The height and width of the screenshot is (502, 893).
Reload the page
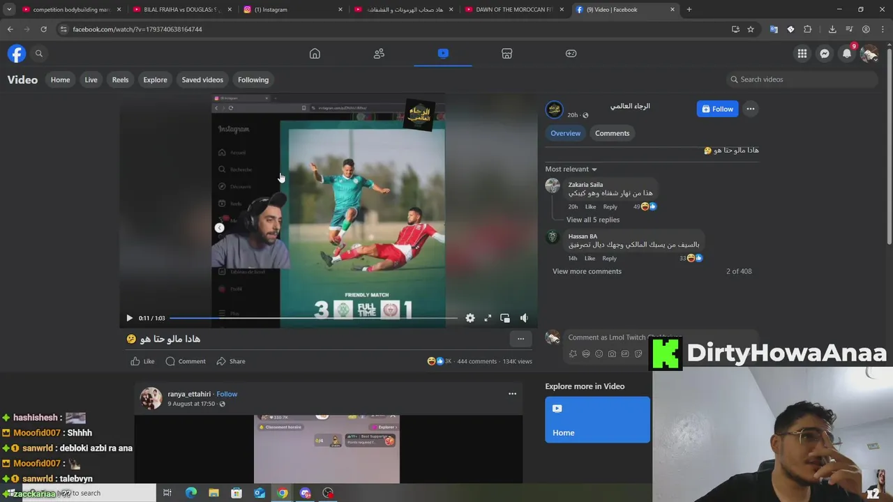pos(43,29)
